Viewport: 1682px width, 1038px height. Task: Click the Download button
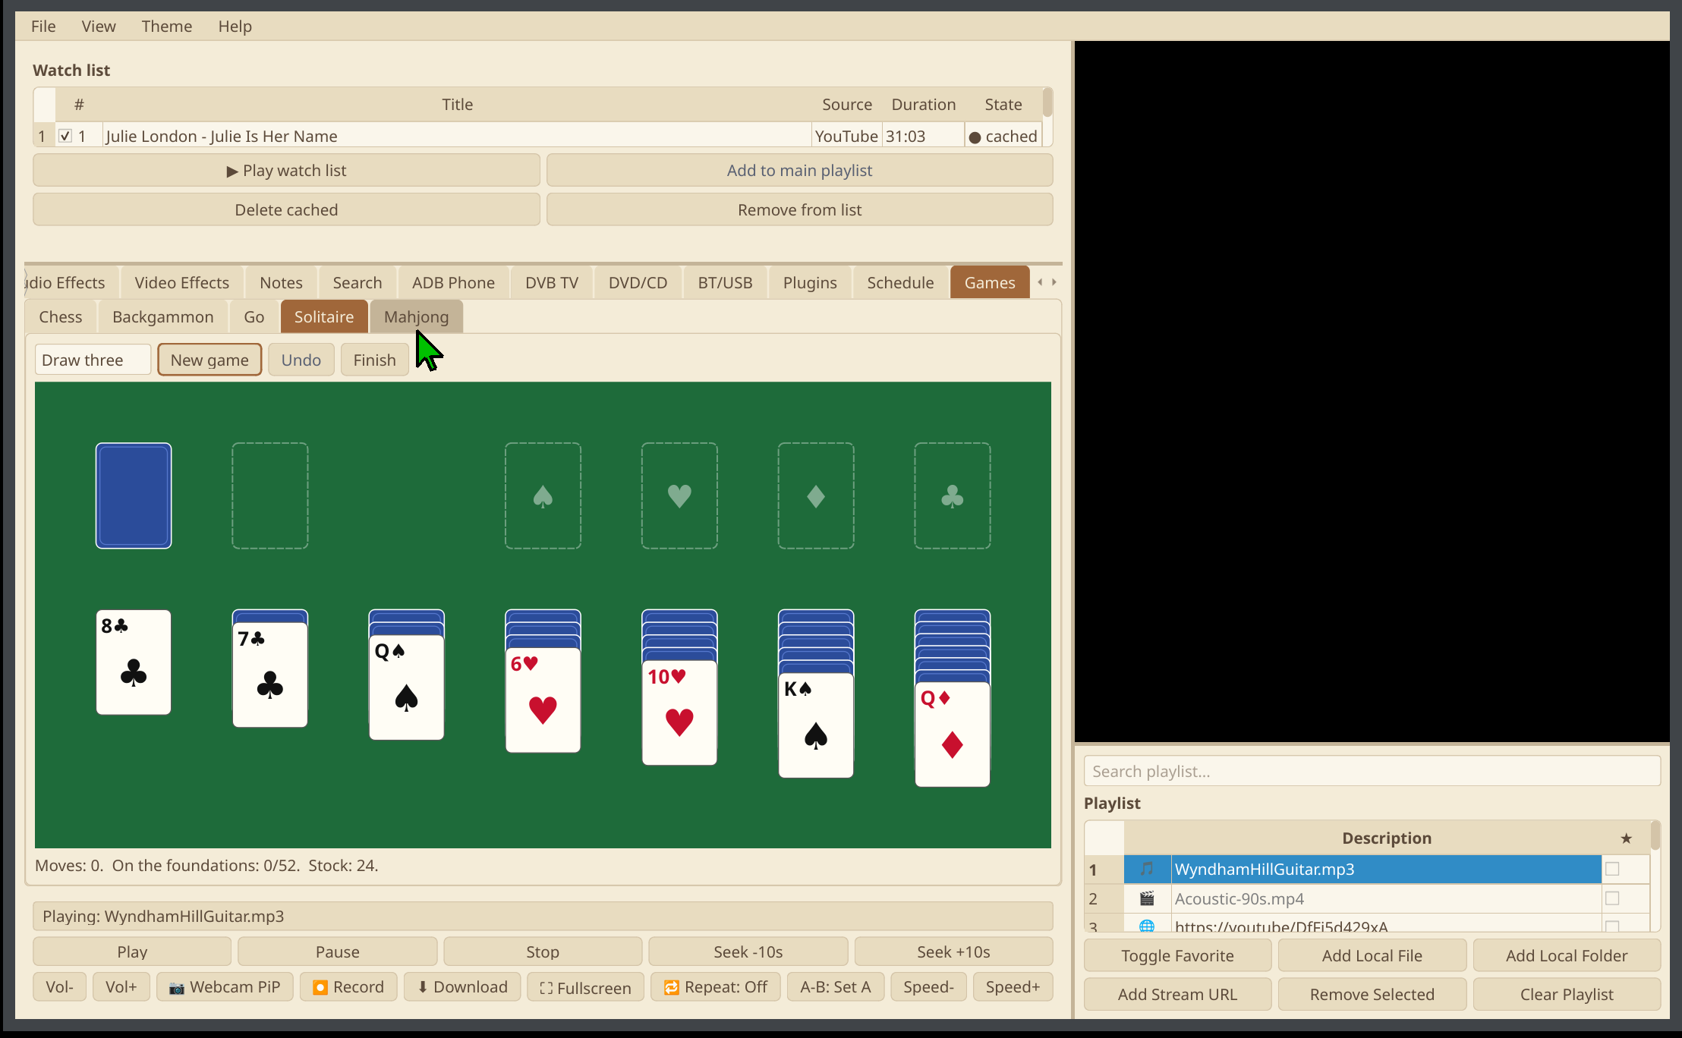pos(462,987)
